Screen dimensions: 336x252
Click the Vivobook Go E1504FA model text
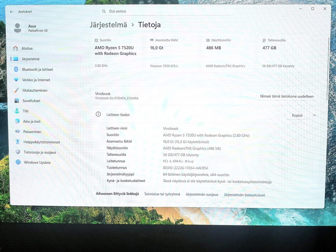point(117,98)
